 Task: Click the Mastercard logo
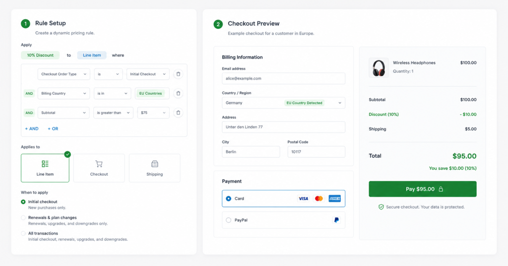click(319, 199)
